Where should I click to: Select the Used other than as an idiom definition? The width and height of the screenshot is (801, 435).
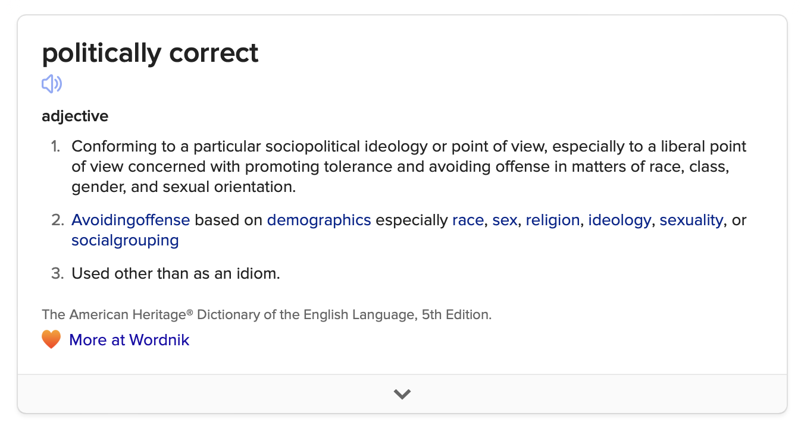point(176,273)
